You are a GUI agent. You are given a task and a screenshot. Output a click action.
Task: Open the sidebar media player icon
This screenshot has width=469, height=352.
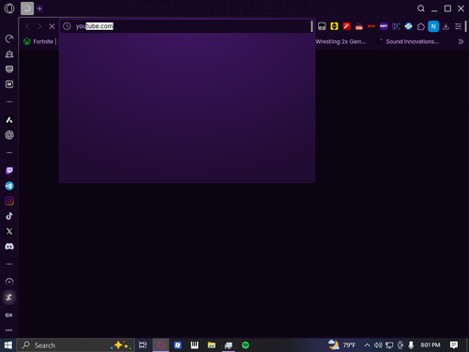tap(9, 282)
